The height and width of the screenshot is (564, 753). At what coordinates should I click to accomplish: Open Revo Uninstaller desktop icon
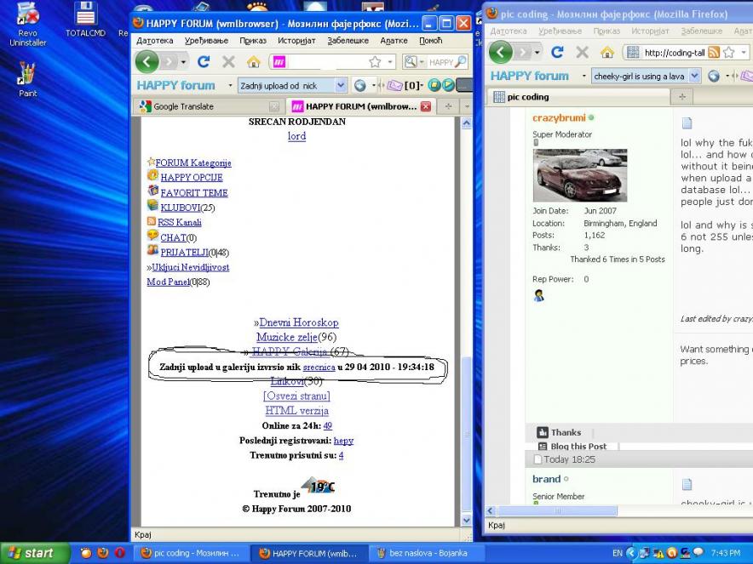[28, 24]
